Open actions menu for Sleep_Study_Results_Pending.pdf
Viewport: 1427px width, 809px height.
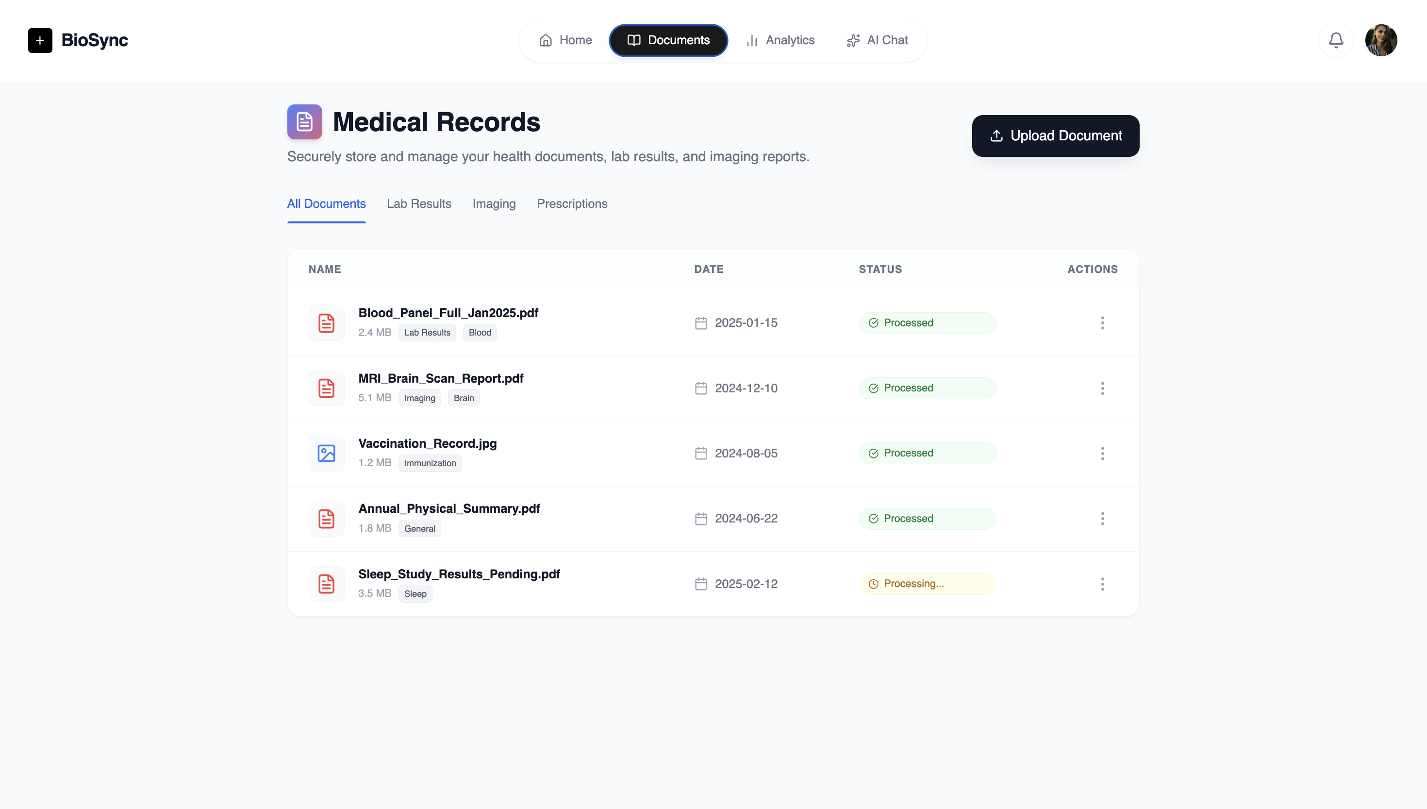tap(1102, 584)
